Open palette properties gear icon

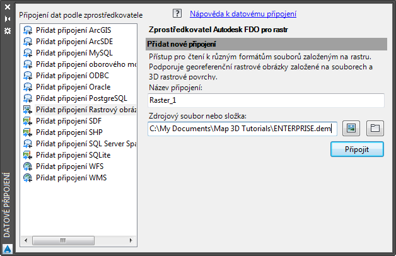pos(8,31)
